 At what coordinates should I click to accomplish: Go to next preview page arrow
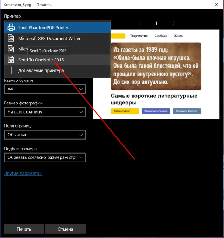point(173,23)
